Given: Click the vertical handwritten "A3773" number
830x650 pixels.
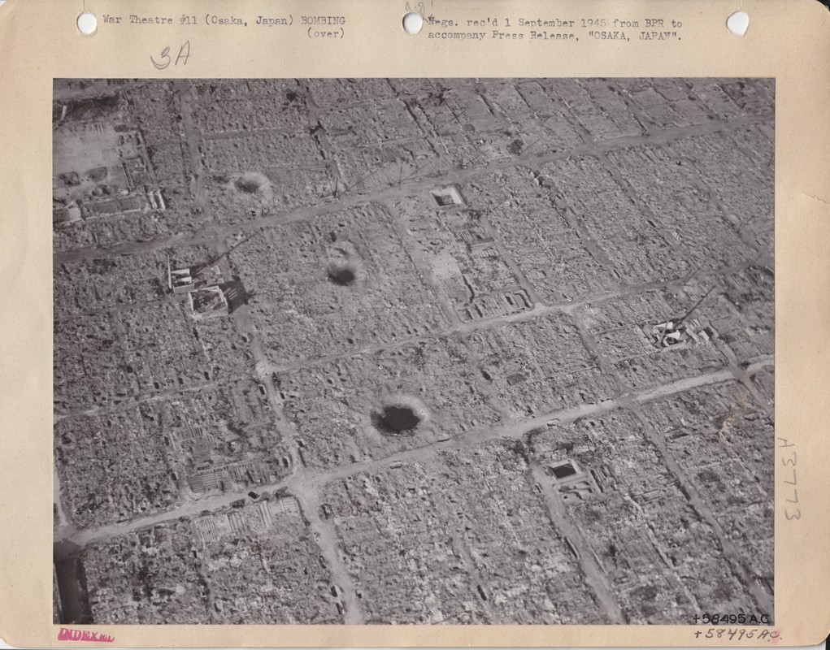Looking at the screenshot, I should click(790, 479).
